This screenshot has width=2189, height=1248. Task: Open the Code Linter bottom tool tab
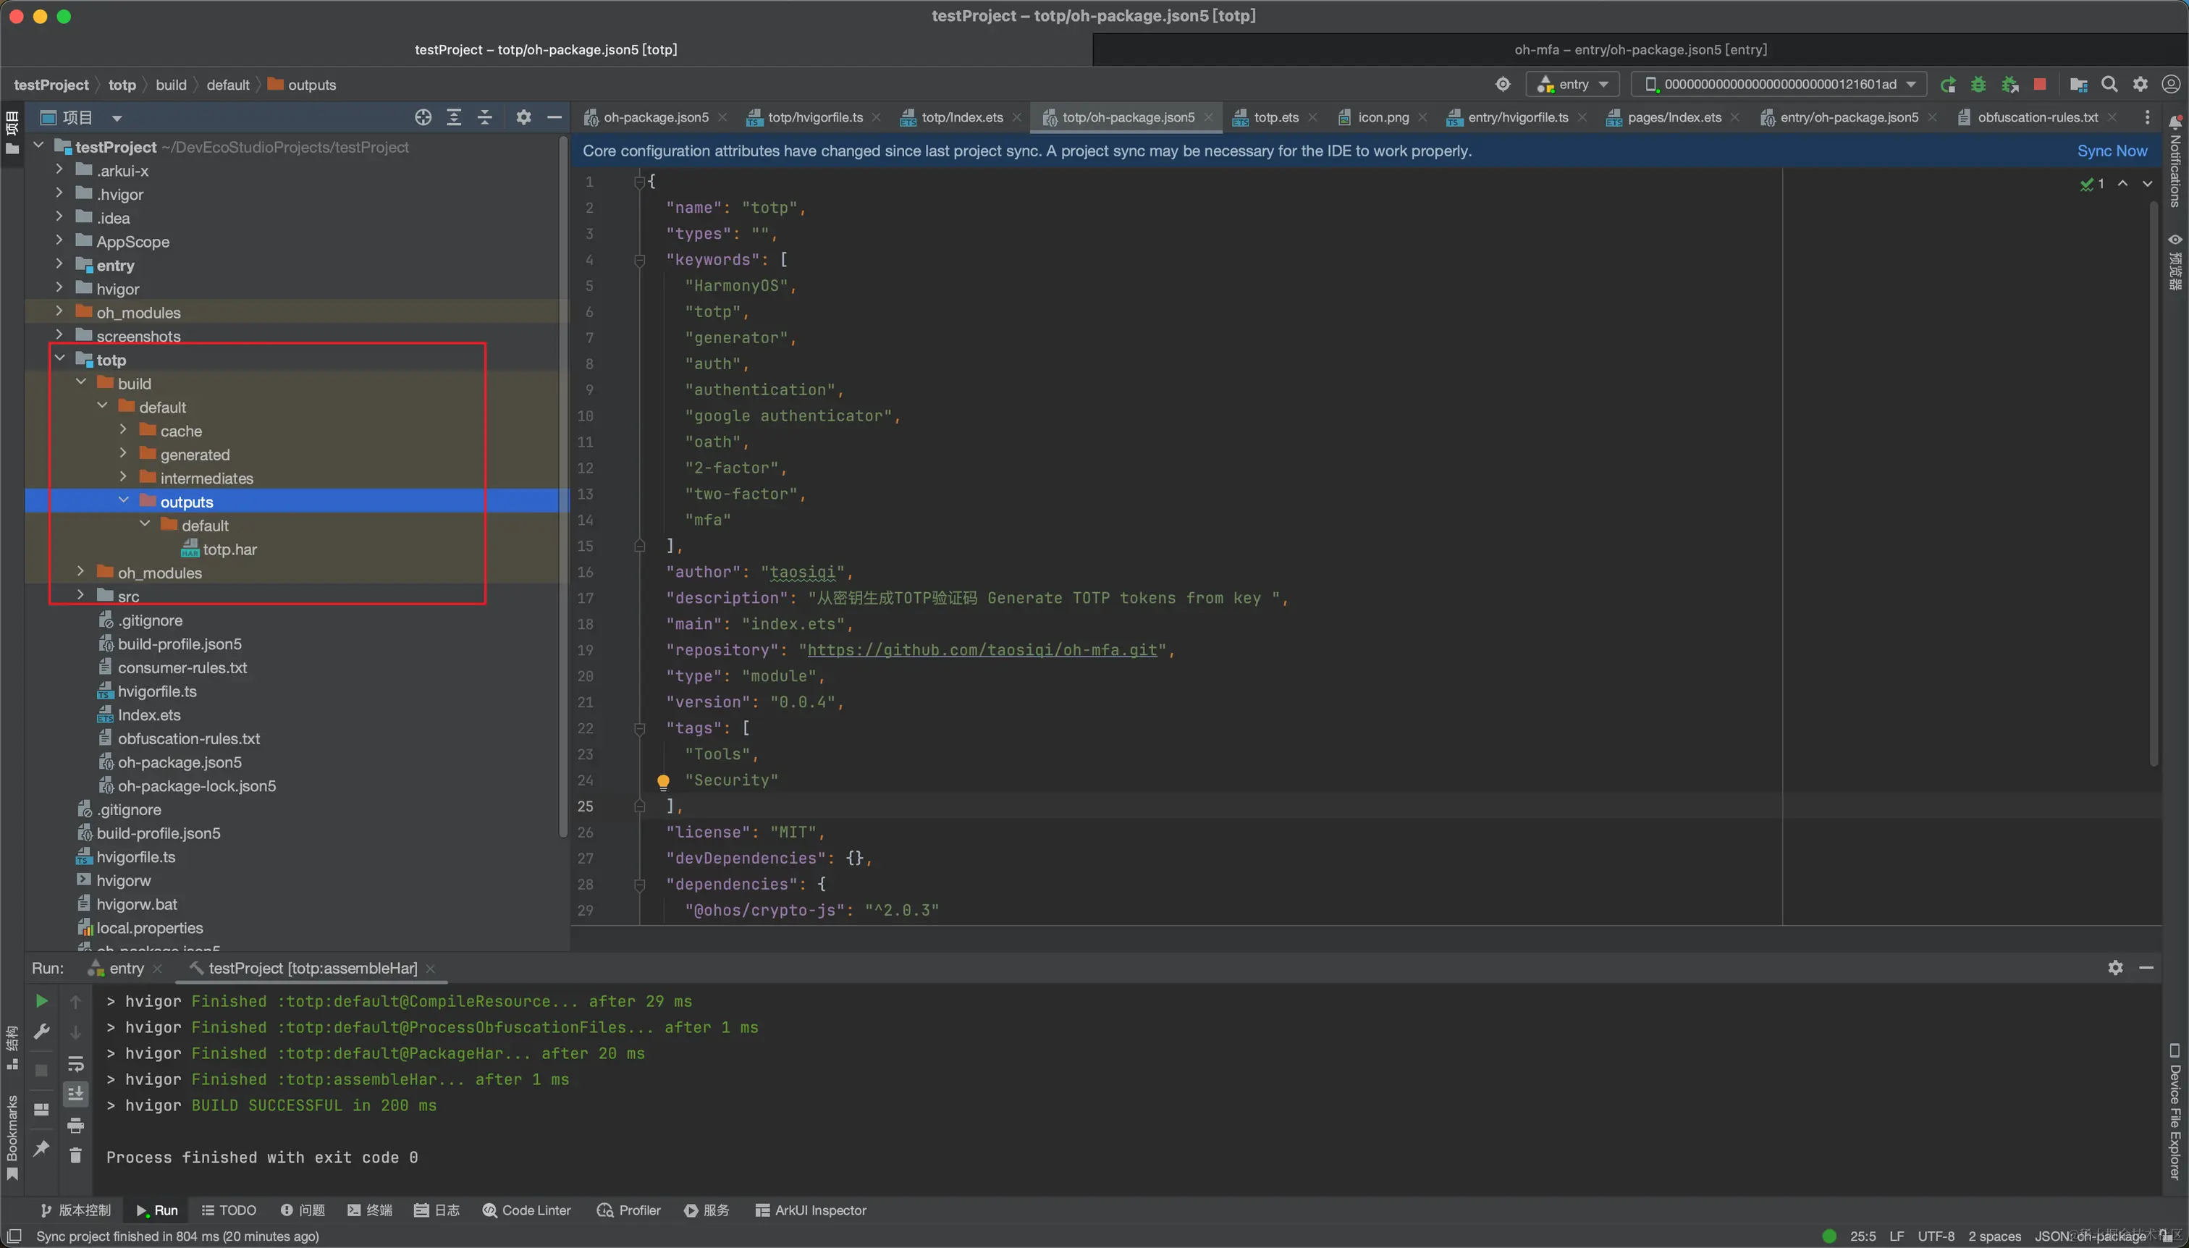click(526, 1210)
